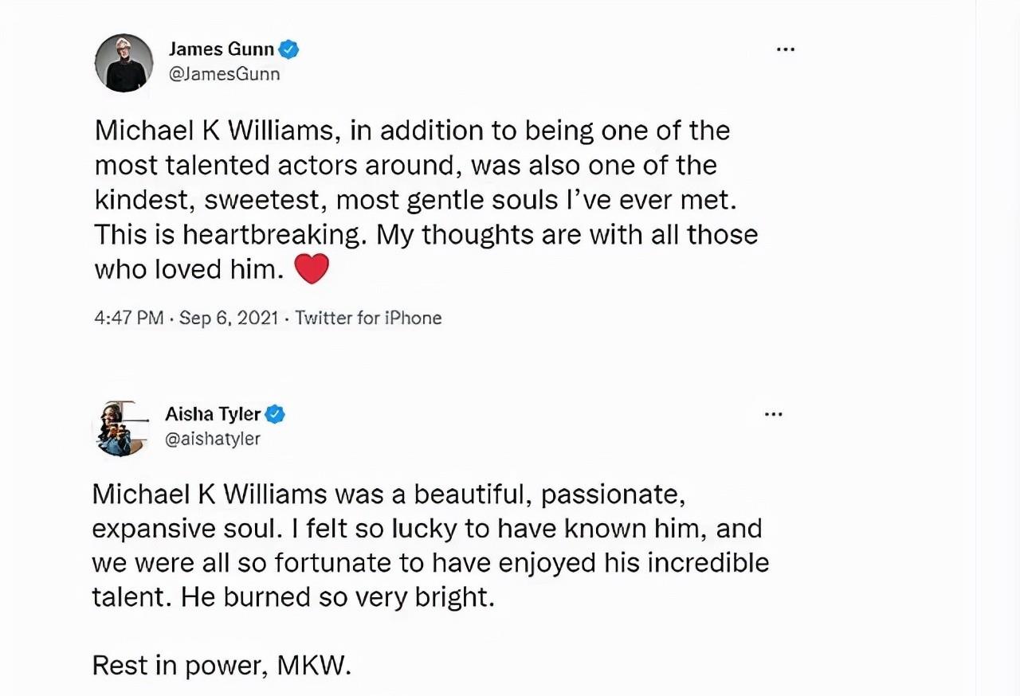Open James Gunn's profile picture
This screenshot has width=1020, height=696.
pos(124,63)
